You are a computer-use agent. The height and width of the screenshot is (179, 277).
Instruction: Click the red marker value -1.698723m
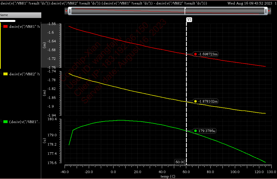click(208, 54)
